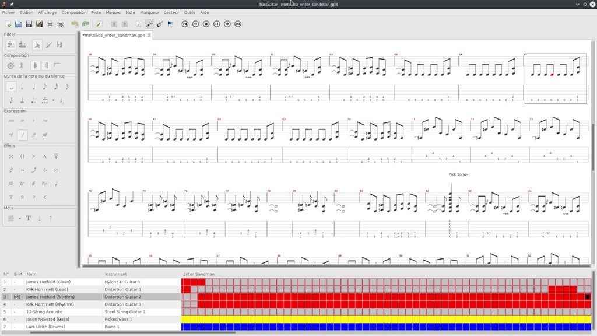The height and width of the screenshot is (336, 597).
Task: Open the Marqueur menu
Action: point(149,13)
